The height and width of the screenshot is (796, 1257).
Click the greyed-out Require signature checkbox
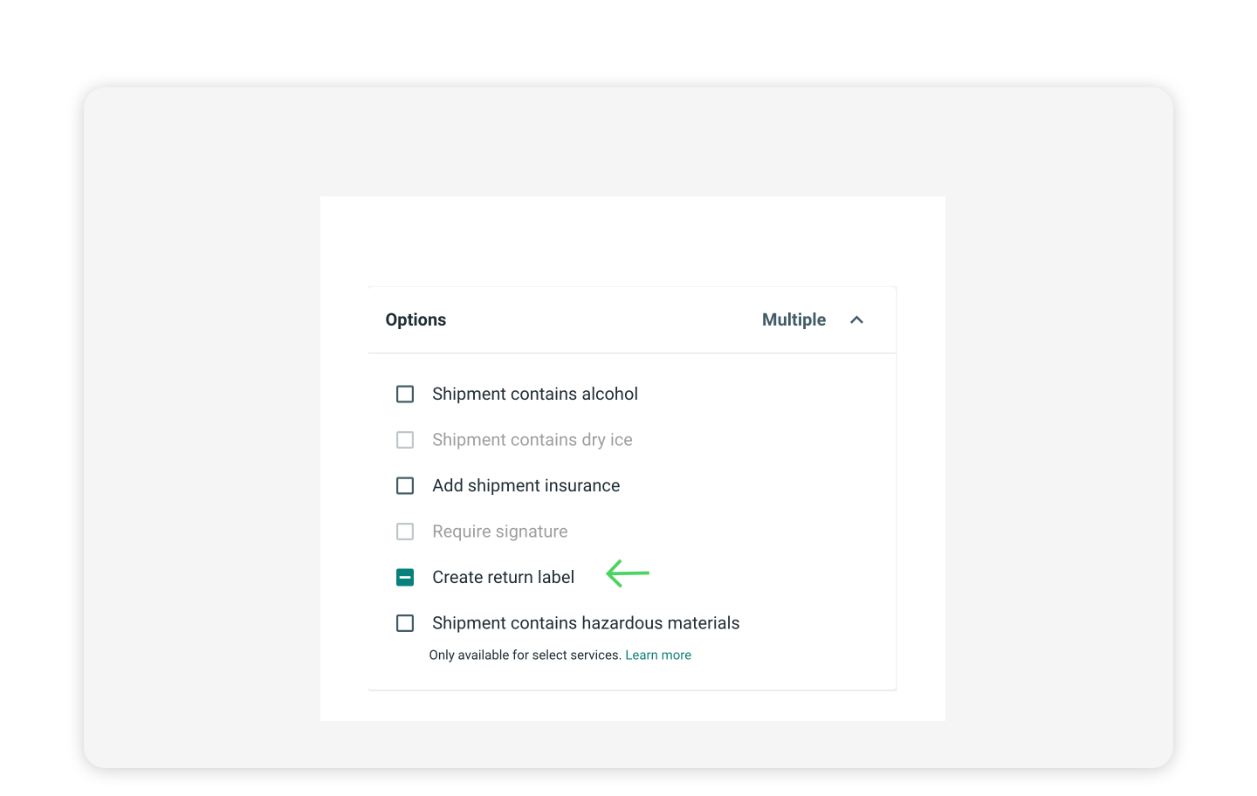(x=405, y=532)
